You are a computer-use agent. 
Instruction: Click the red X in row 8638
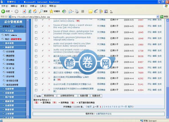tap(49, 56)
